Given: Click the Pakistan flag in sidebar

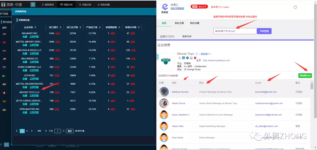Looking at the screenshot, I should (4, 76).
